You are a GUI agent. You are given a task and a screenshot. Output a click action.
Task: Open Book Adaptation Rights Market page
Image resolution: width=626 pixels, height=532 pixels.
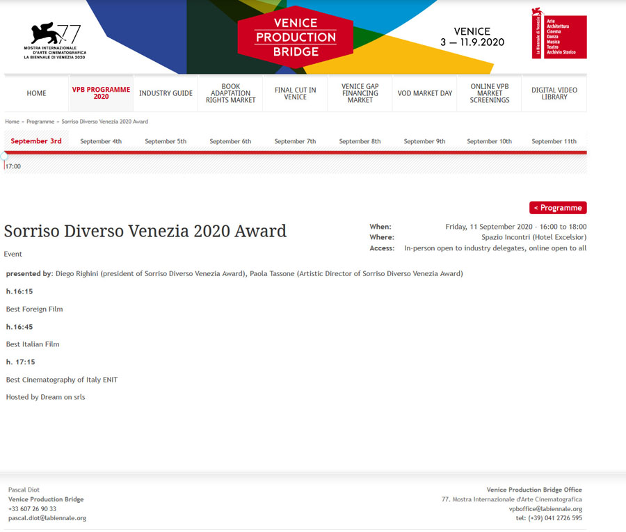[230, 93]
